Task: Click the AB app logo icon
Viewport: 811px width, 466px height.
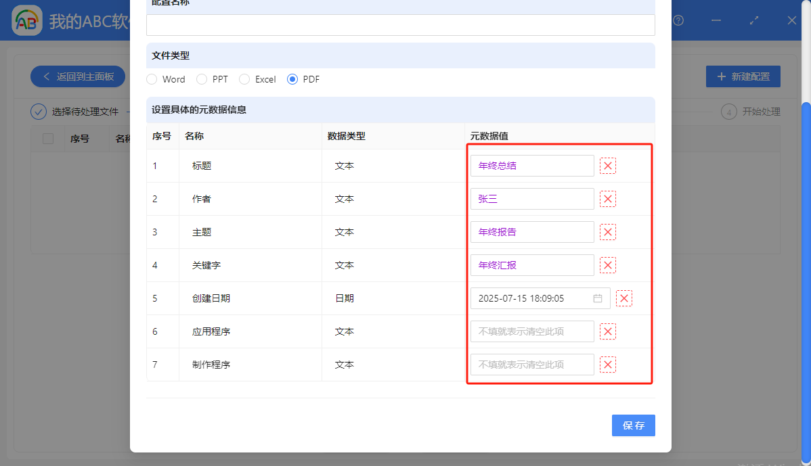Action: click(x=26, y=20)
